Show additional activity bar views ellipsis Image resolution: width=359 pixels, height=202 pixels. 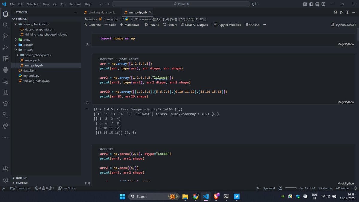click(5, 137)
